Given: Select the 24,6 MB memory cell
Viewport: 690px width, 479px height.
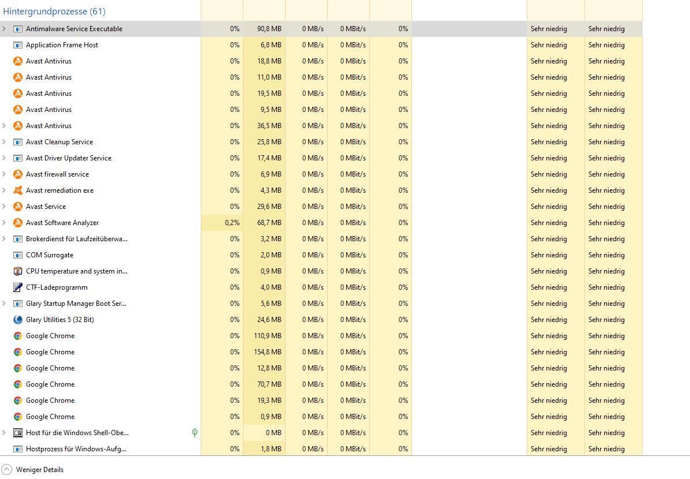Looking at the screenshot, I should pos(264,320).
